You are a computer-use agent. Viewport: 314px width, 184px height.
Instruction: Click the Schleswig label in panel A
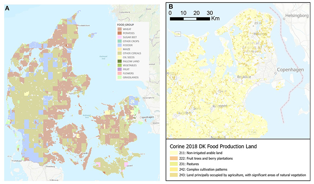coord(54,180)
